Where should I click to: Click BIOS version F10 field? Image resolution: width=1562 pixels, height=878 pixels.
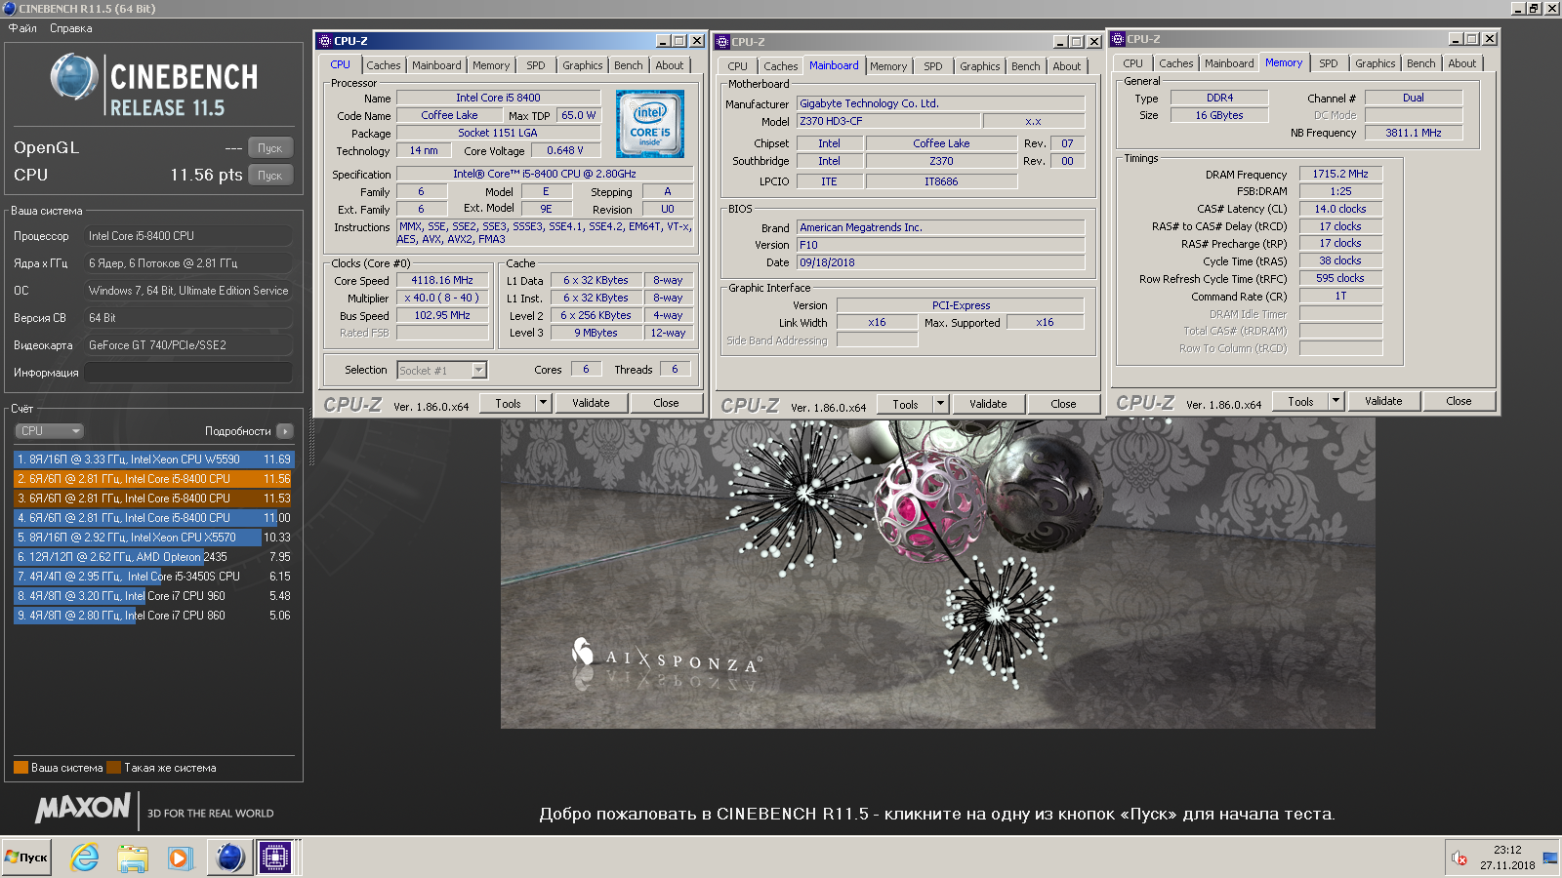pyautogui.click(x=941, y=245)
